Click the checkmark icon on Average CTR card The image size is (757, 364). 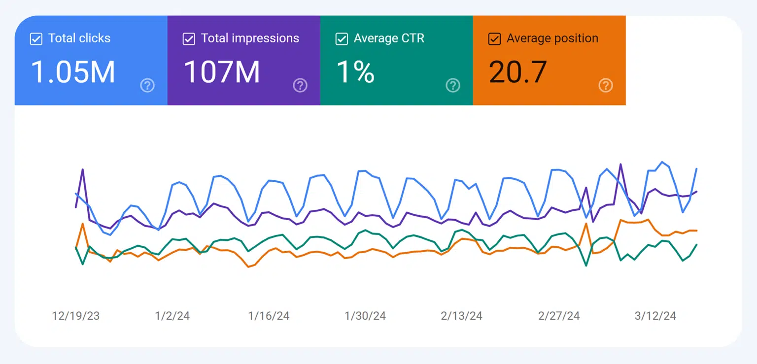342,38
